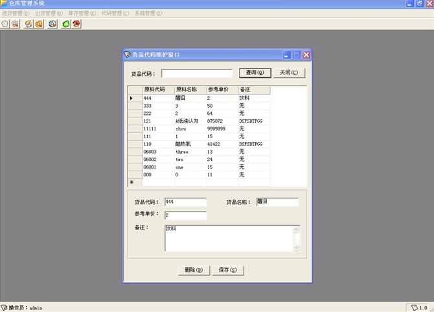This screenshot has width=434, height=312.
Task: Click the price cell 50 in row 333
Action: click(222, 106)
